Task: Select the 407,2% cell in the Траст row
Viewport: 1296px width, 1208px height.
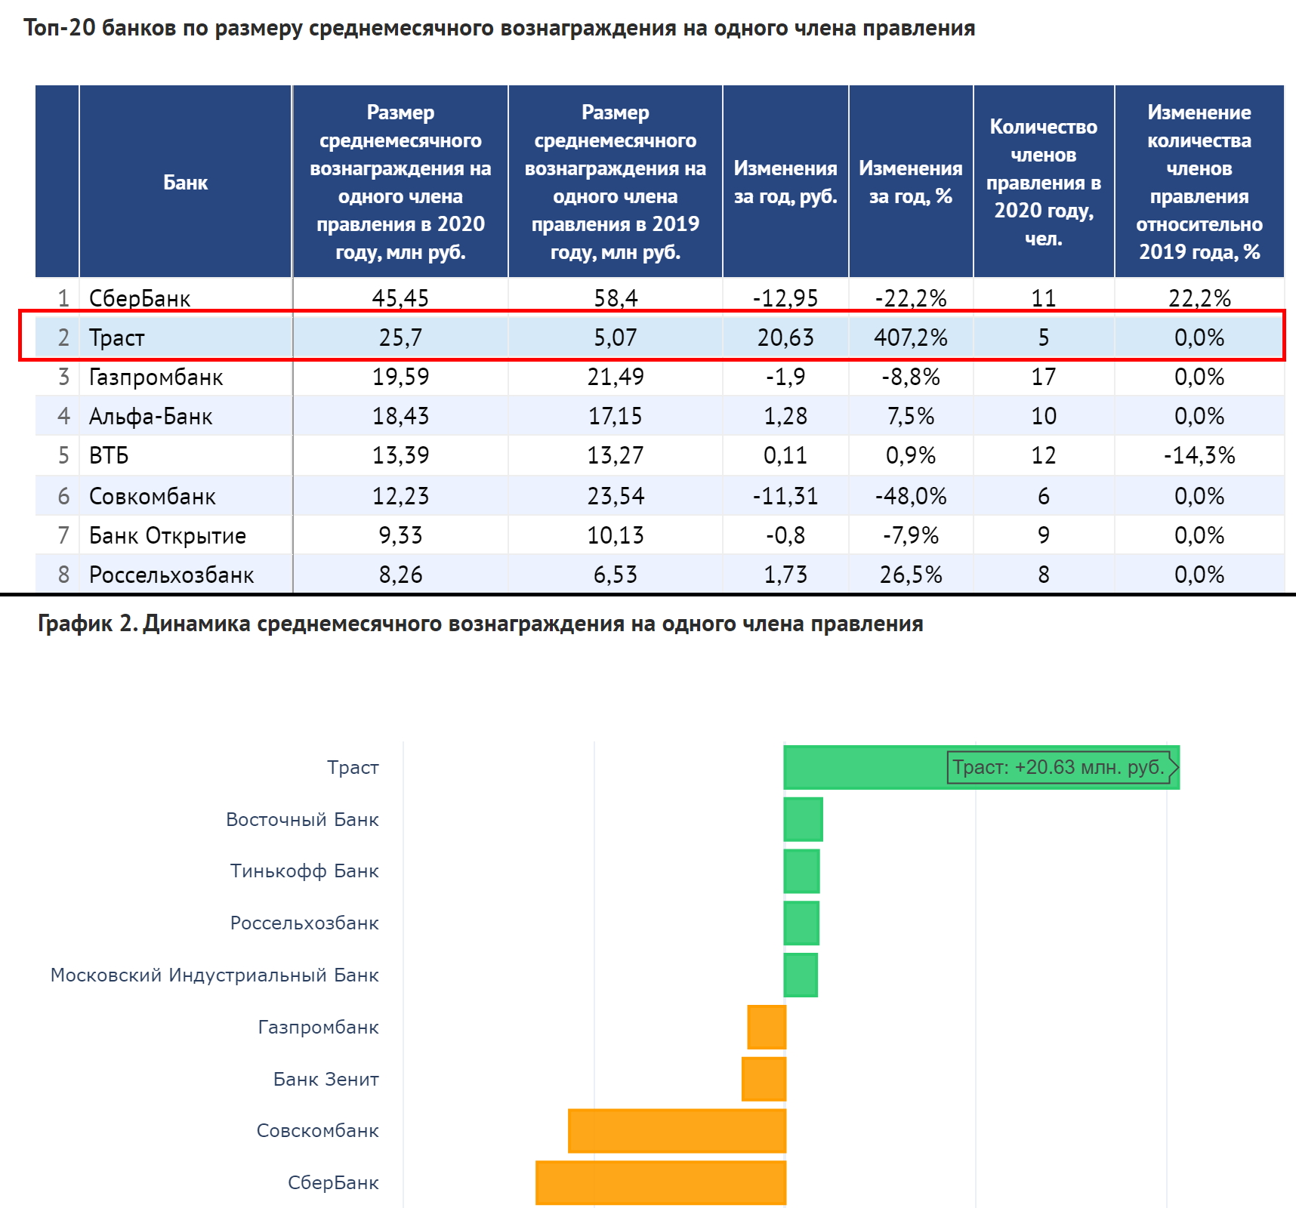Action: [910, 337]
